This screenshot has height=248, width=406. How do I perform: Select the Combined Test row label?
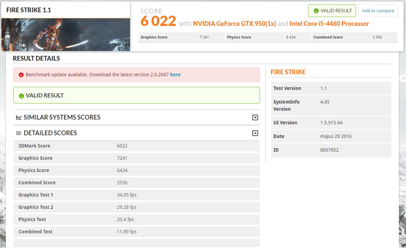pos(35,232)
